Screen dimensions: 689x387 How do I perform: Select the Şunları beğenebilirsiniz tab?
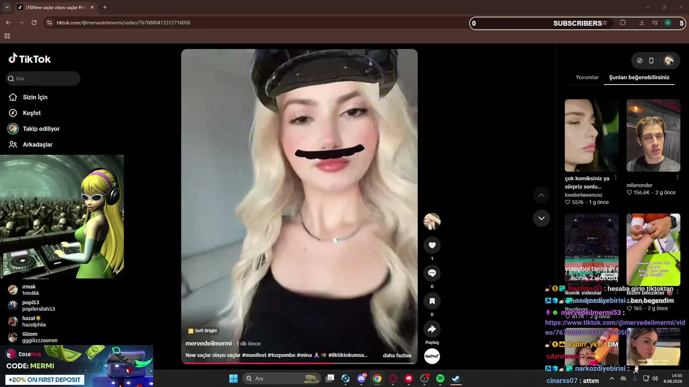pos(639,77)
